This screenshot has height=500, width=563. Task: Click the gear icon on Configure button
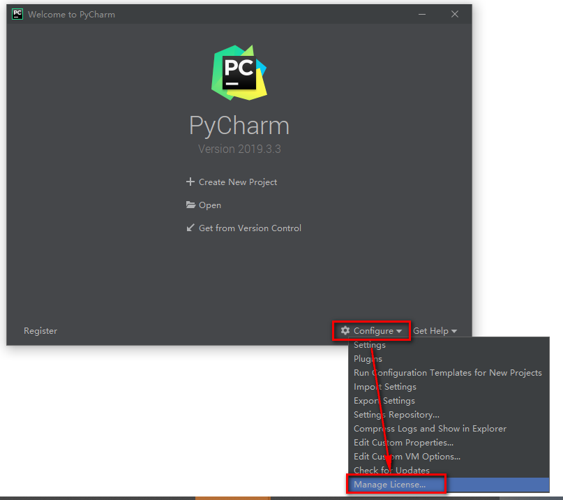pos(345,330)
